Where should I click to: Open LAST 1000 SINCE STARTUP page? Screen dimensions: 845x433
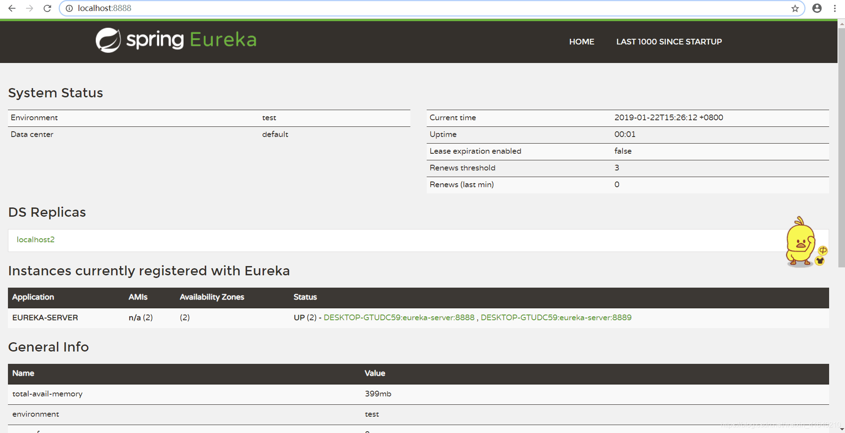click(x=669, y=42)
